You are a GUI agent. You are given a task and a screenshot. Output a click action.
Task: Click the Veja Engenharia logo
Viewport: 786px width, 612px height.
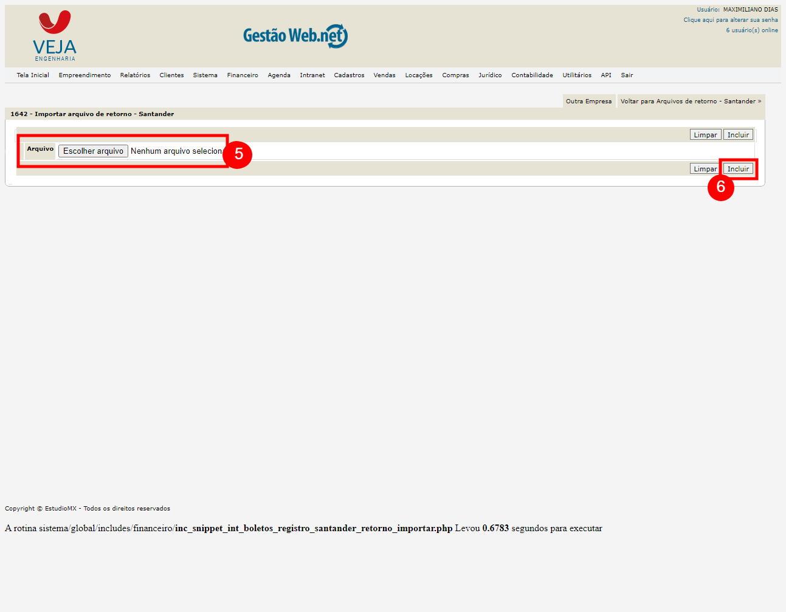[55, 36]
